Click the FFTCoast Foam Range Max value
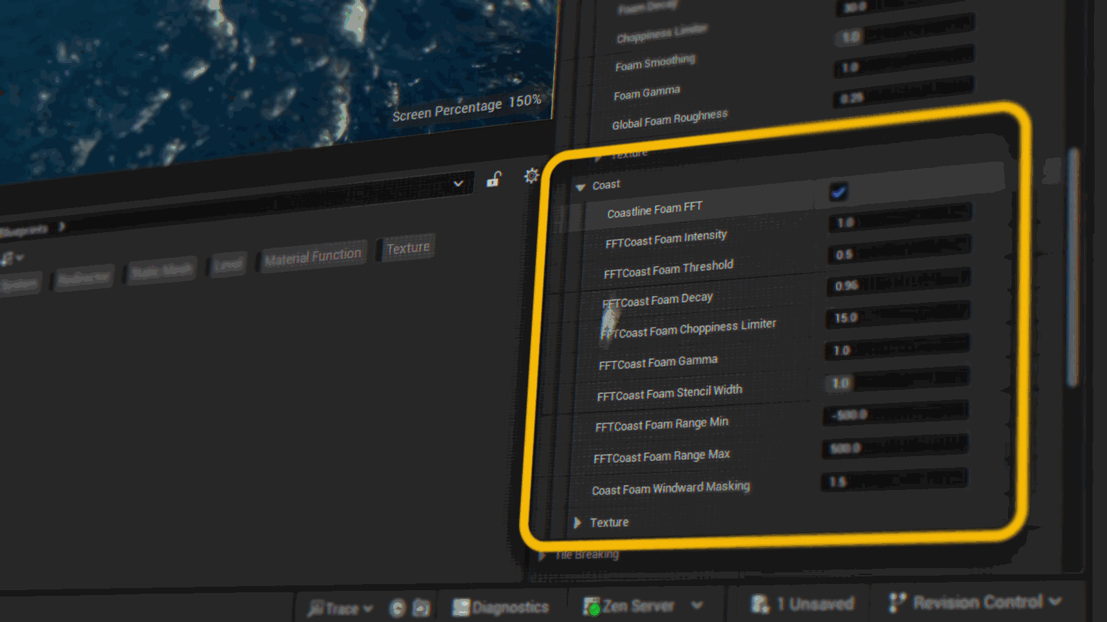 point(894,445)
